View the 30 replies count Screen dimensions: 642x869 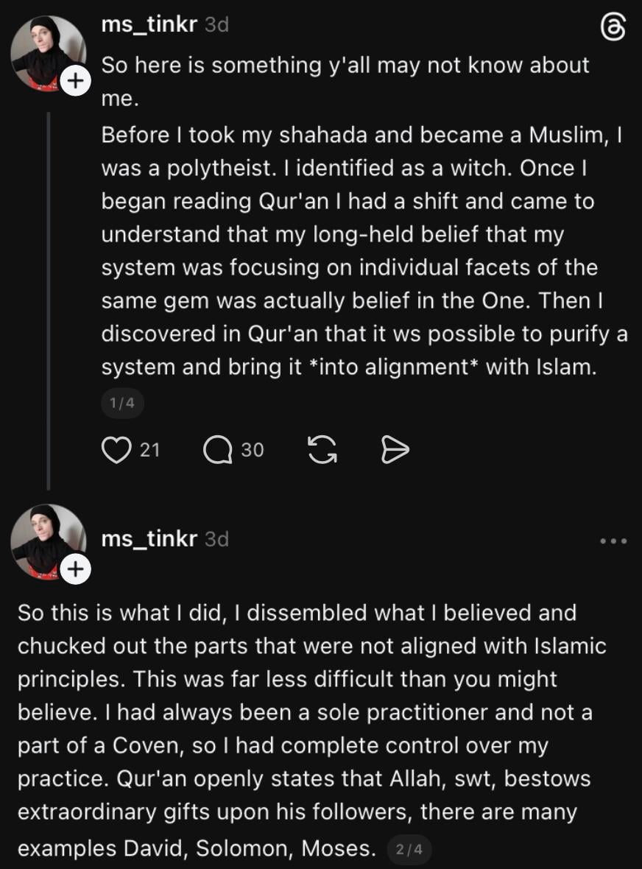click(x=252, y=449)
